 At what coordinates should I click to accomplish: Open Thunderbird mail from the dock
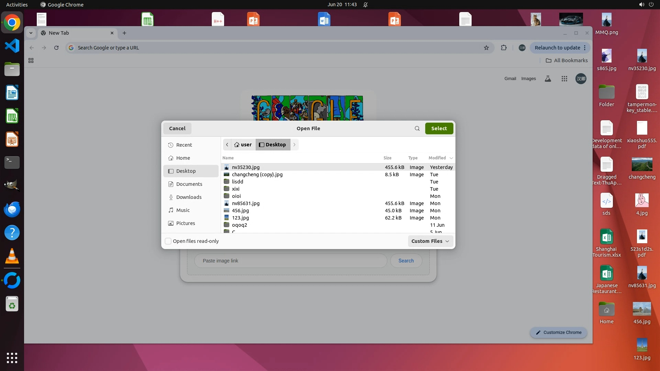point(12,210)
